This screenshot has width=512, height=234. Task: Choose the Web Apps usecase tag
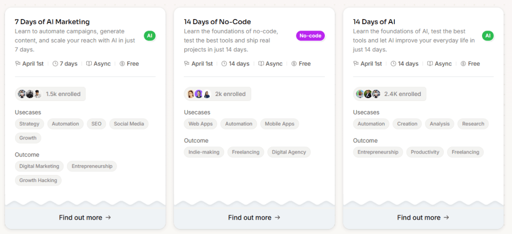click(x=200, y=124)
